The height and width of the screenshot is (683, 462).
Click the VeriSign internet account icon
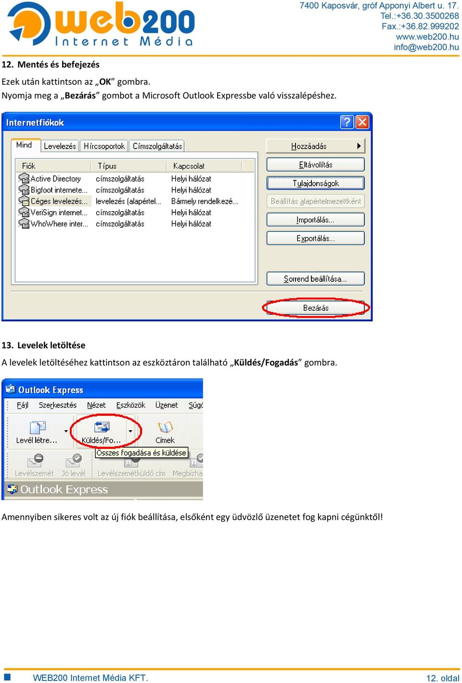point(24,212)
